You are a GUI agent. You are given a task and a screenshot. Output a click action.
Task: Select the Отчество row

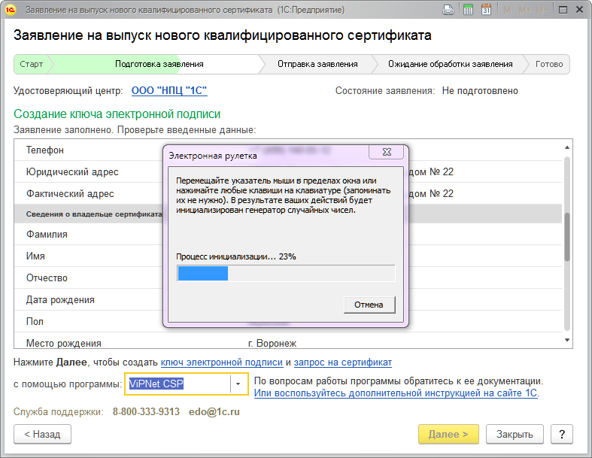[288, 278]
